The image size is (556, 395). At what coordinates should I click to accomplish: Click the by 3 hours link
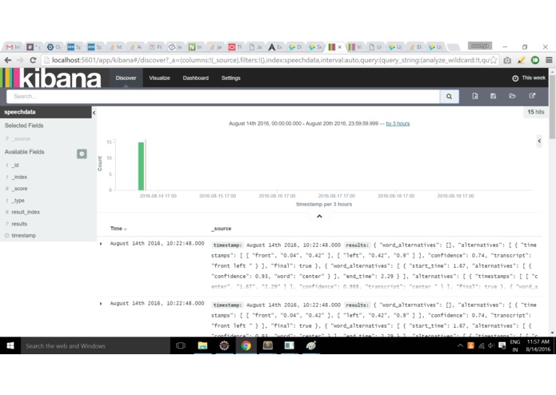click(398, 124)
